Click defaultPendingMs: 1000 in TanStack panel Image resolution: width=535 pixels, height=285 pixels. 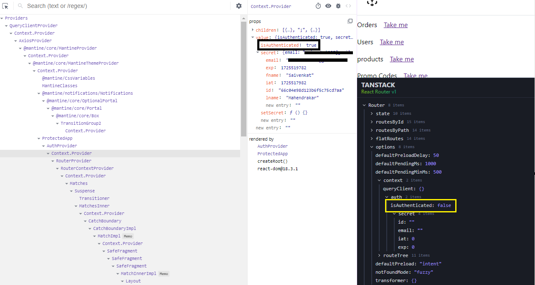(x=406, y=164)
